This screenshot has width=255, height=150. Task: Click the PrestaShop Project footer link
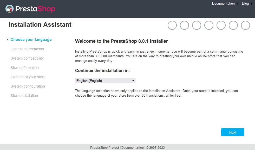(x=104, y=147)
